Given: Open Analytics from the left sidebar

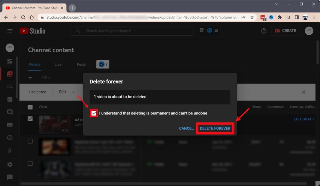Looking at the screenshot, I should pyautogui.click(x=10, y=99).
